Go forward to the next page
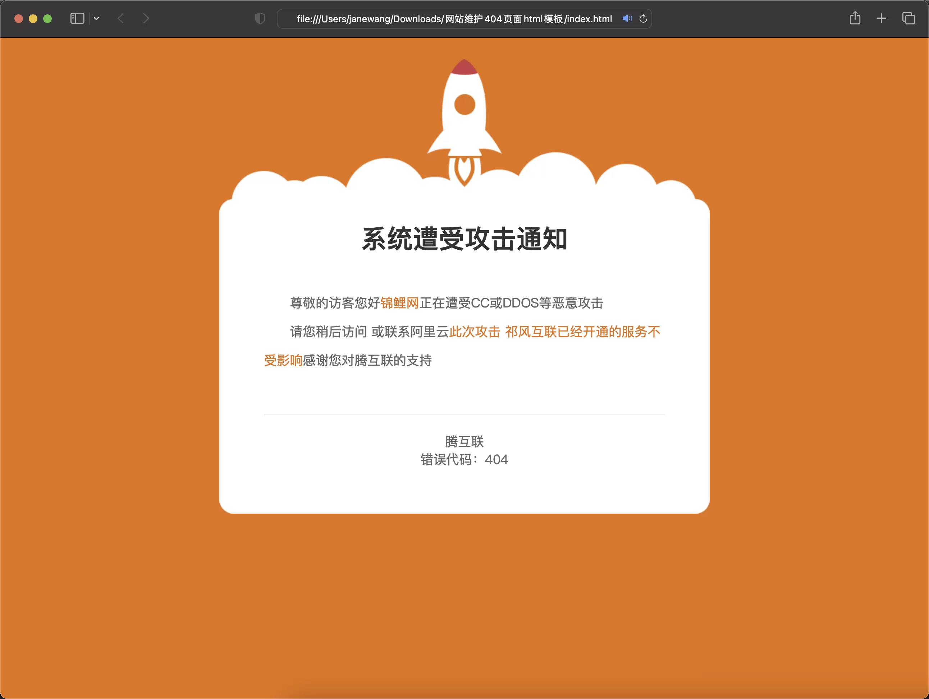The height and width of the screenshot is (699, 929). click(146, 18)
